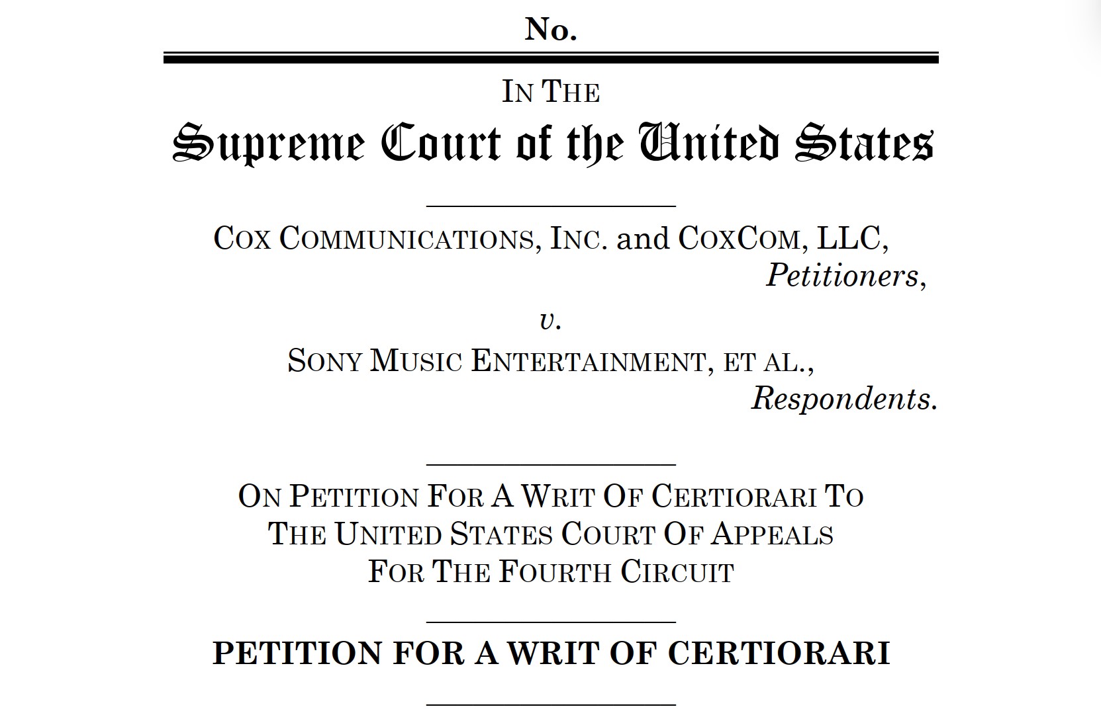The height and width of the screenshot is (715, 1101).
Task: Click the word "of the" in title
Action: 569,144
